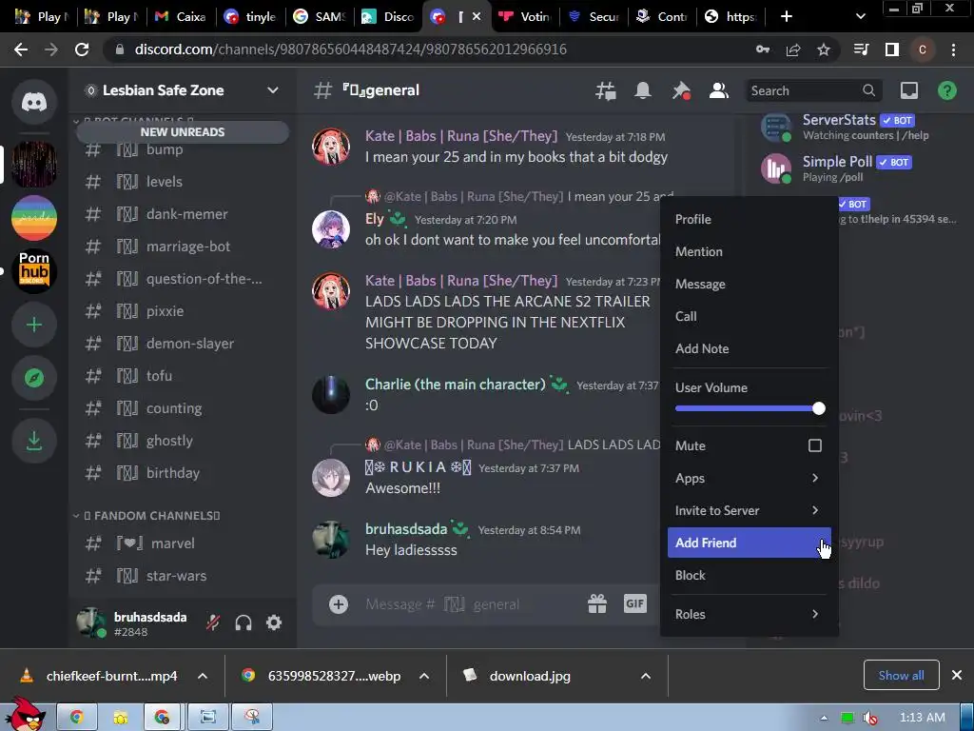Viewport: 974px width, 731px height.
Task: Open Chrome profile avatar C
Action: [x=923, y=49]
